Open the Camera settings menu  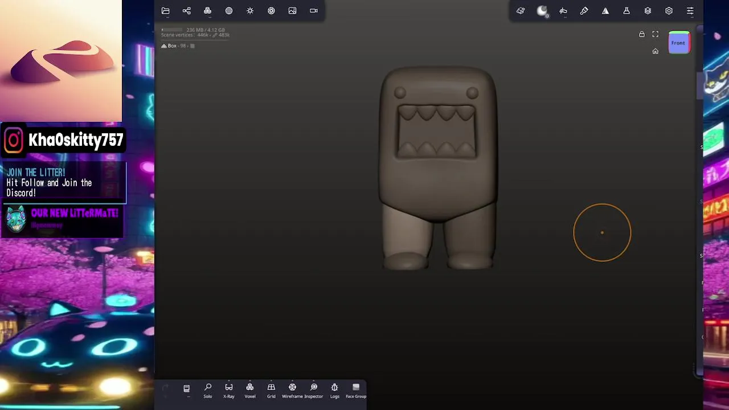click(314, 11)
